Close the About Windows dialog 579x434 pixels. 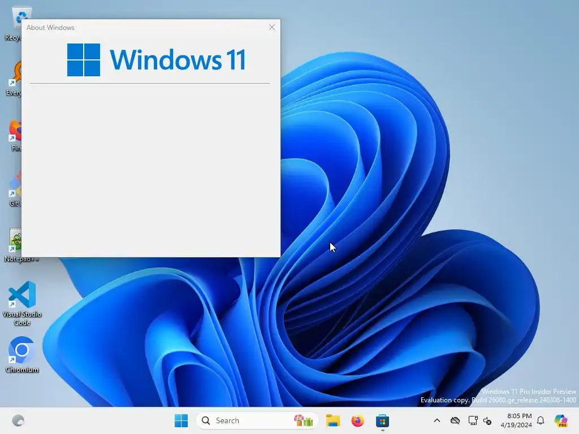click(x=272, y=27)
